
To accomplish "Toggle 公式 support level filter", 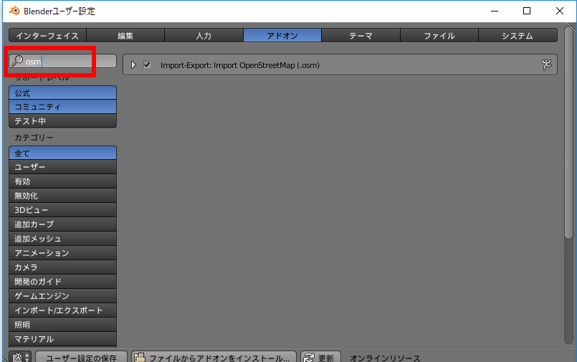I will point(62,92).
